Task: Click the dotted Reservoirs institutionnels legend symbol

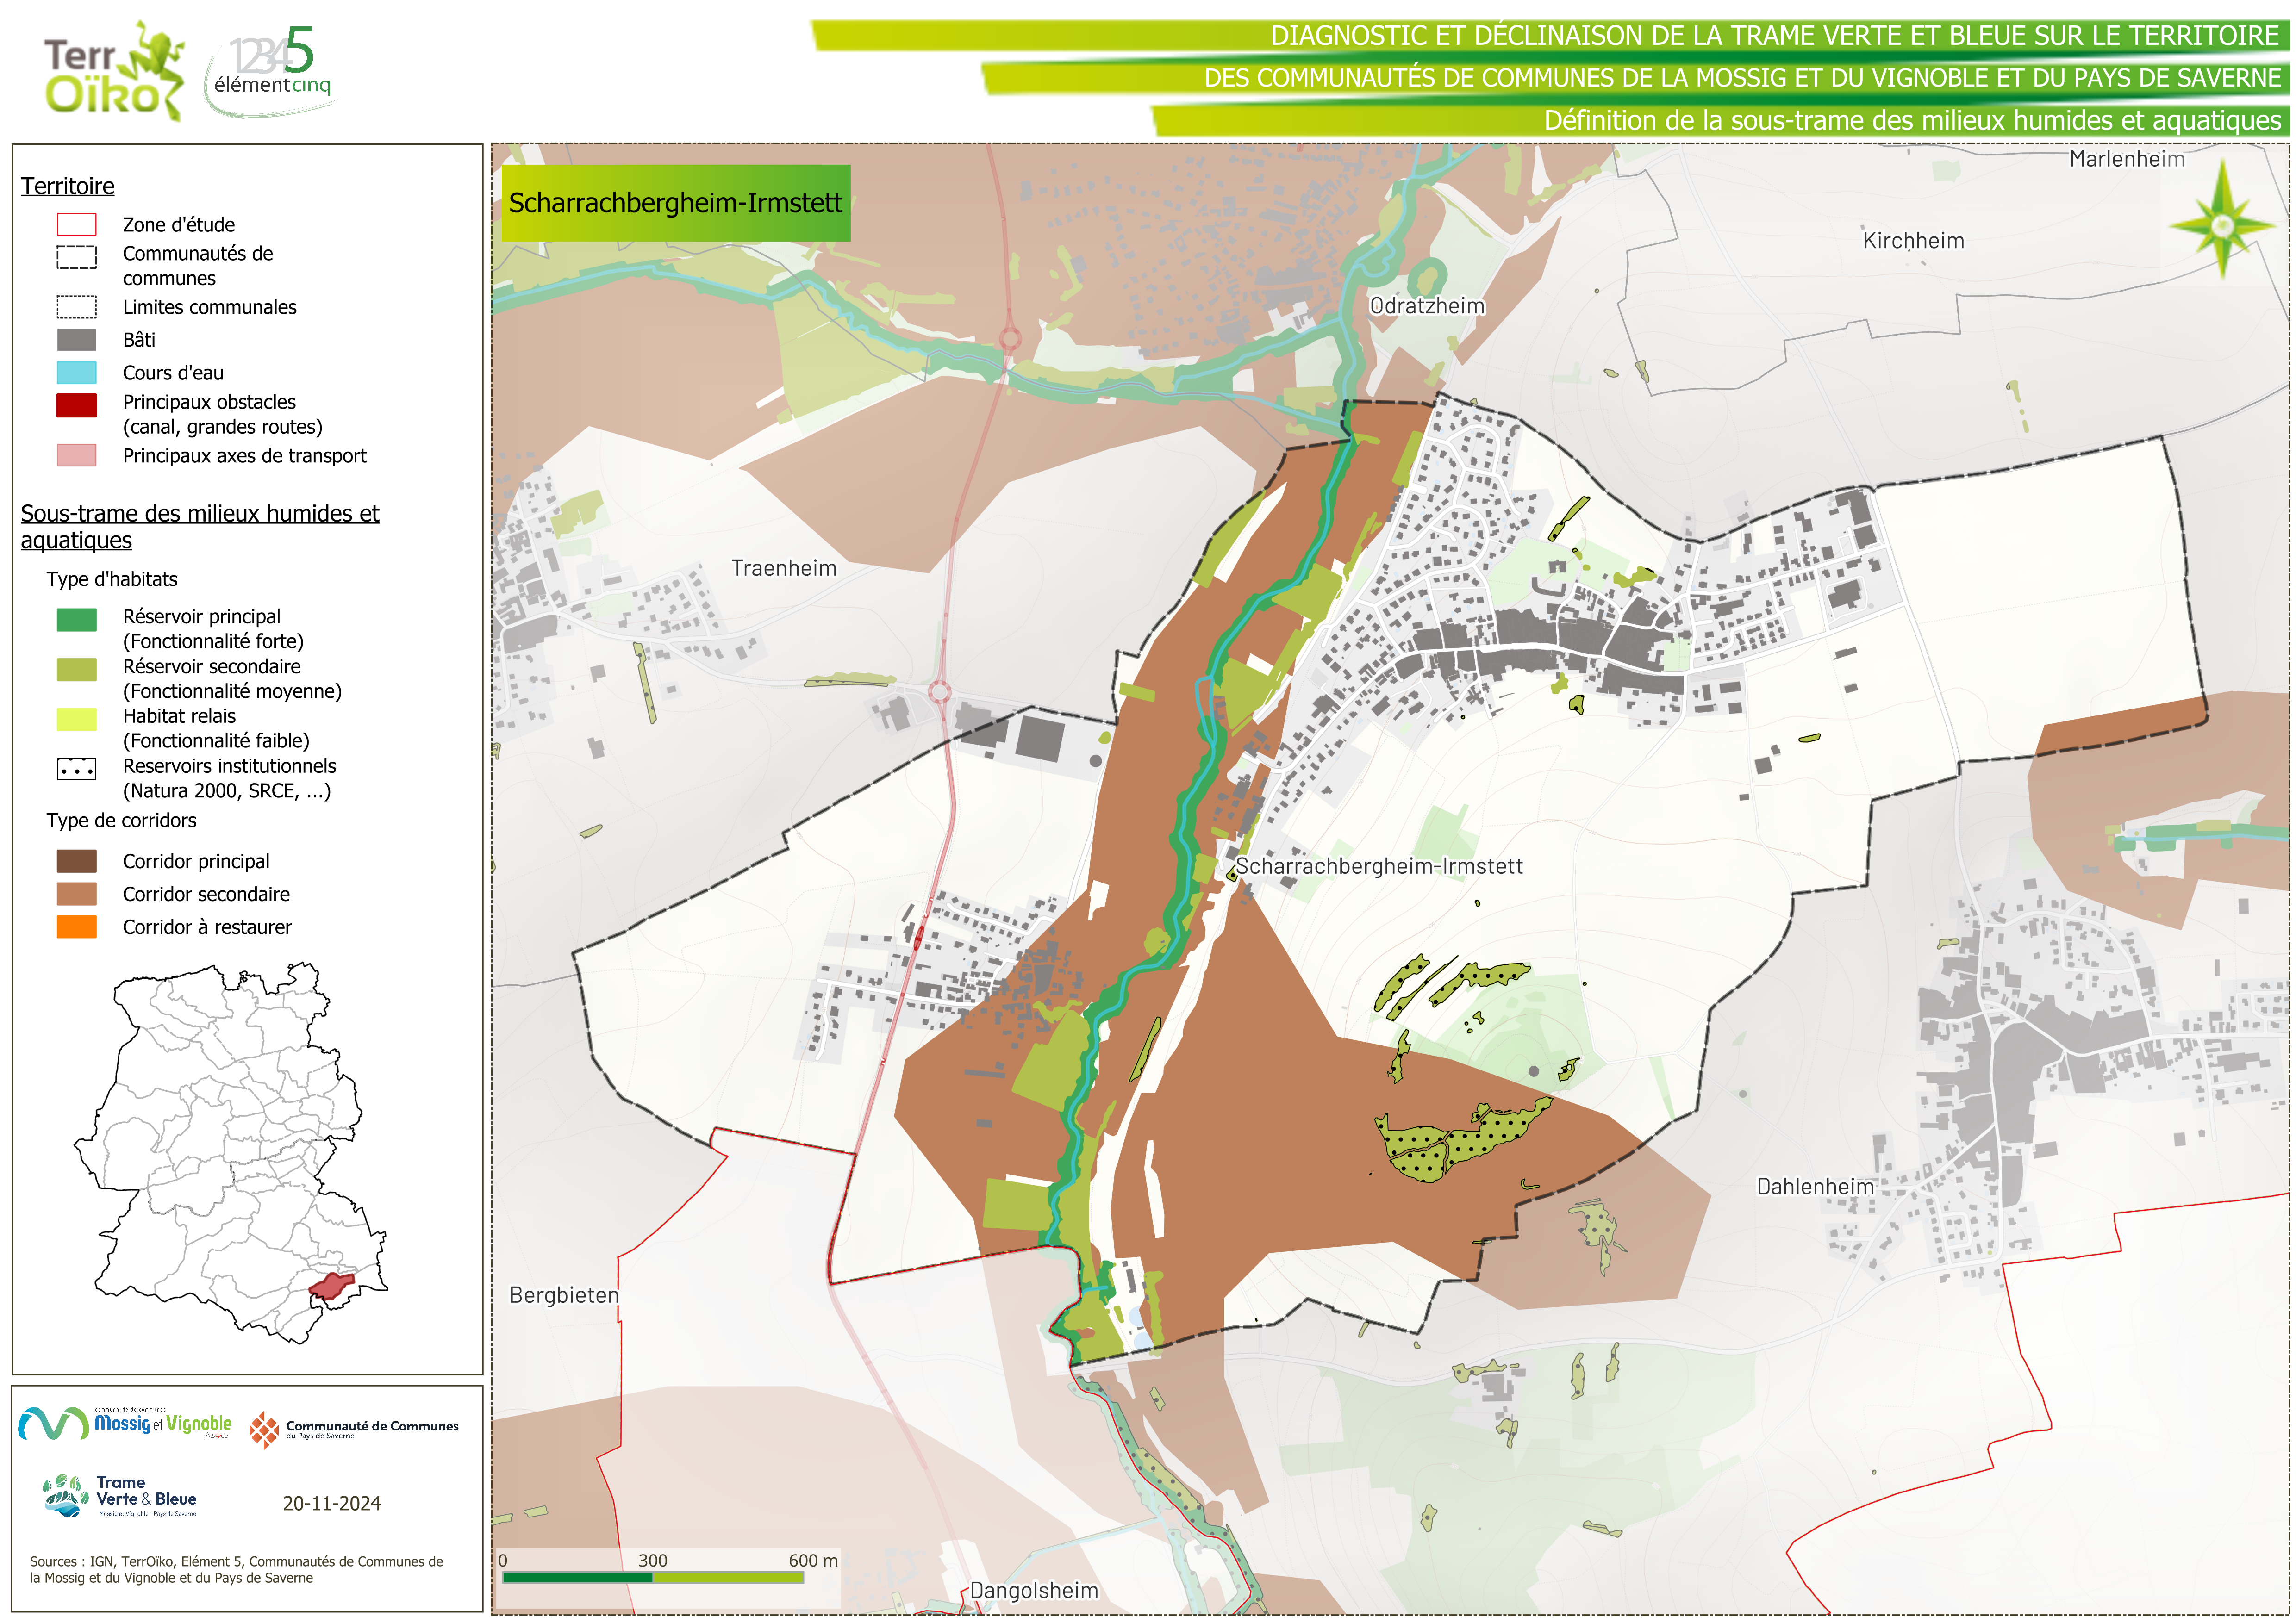Action: pyautogui.click(x=77, y=770)
